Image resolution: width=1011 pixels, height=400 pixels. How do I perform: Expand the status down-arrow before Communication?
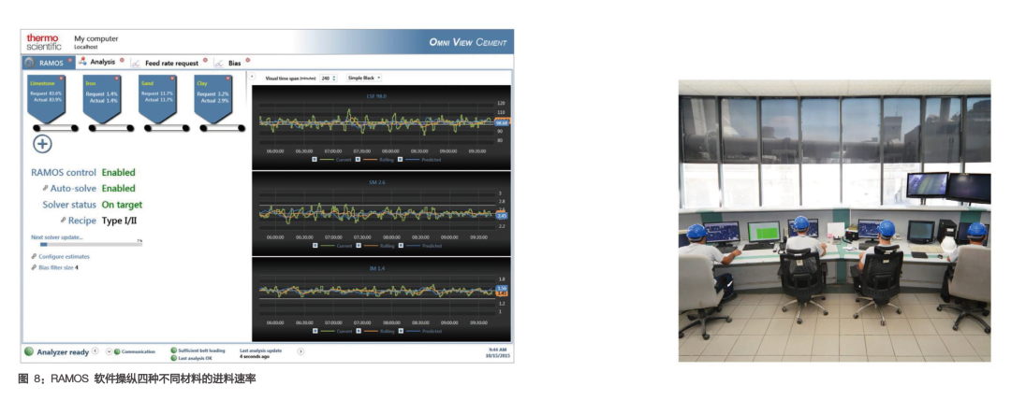pyautogui.click(x=109, y=351)
